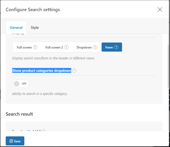Close the Configure Search settings dialog
This screenshot has width=170, height=147.
click(160, 9)
